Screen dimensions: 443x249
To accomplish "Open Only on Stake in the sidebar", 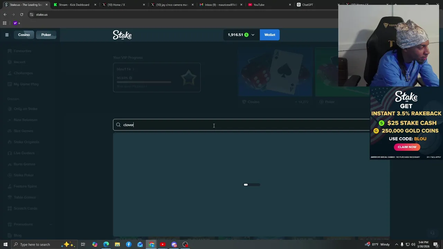I will click(25, 109).
